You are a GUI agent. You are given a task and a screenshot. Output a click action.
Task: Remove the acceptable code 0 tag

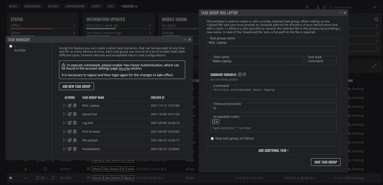(217, 121)
